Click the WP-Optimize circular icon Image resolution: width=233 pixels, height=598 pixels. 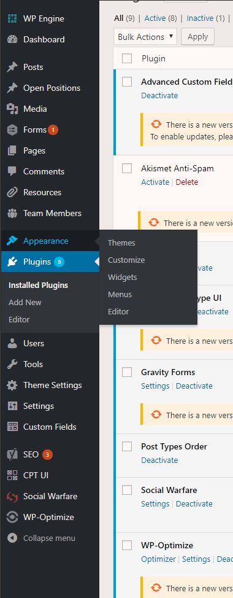click(12, 518)
